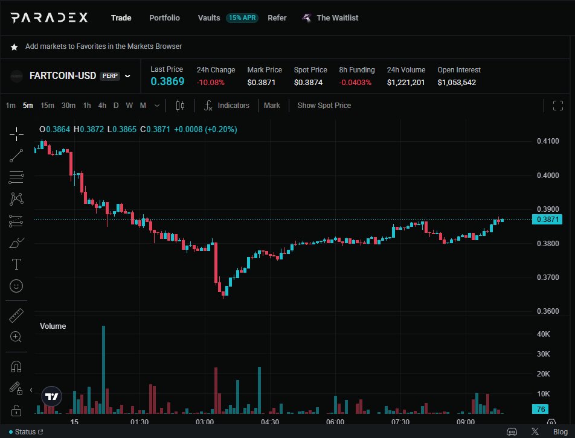Open the Discord link icon

point(512,432)
